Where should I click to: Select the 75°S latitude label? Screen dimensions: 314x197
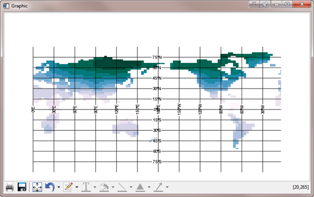[x=157, y=161]
